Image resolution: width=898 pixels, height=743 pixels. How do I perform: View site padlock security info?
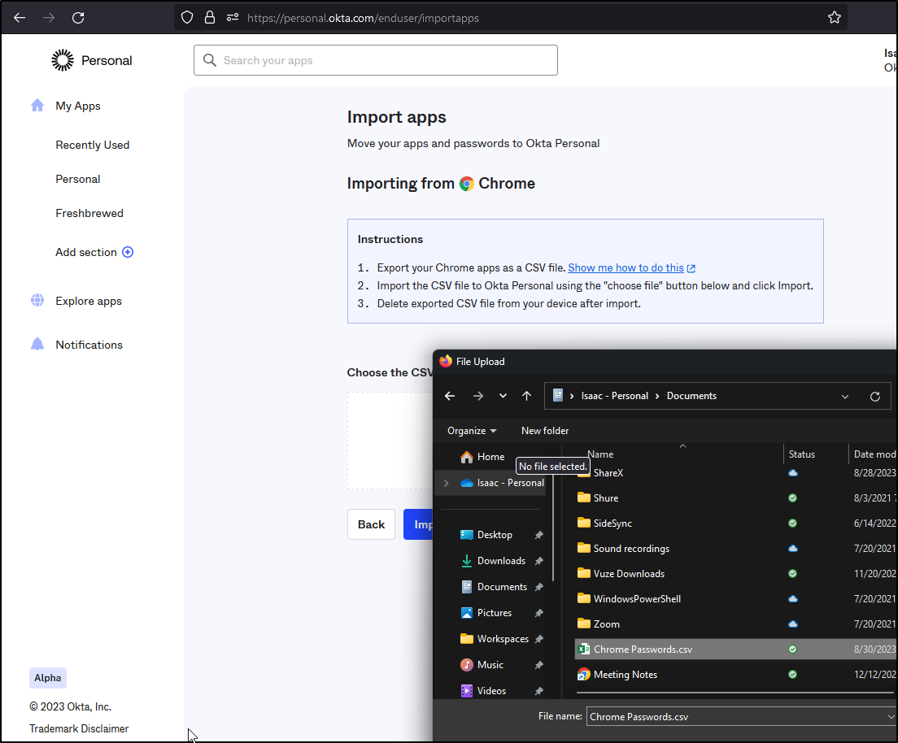(x=210, y=18)
